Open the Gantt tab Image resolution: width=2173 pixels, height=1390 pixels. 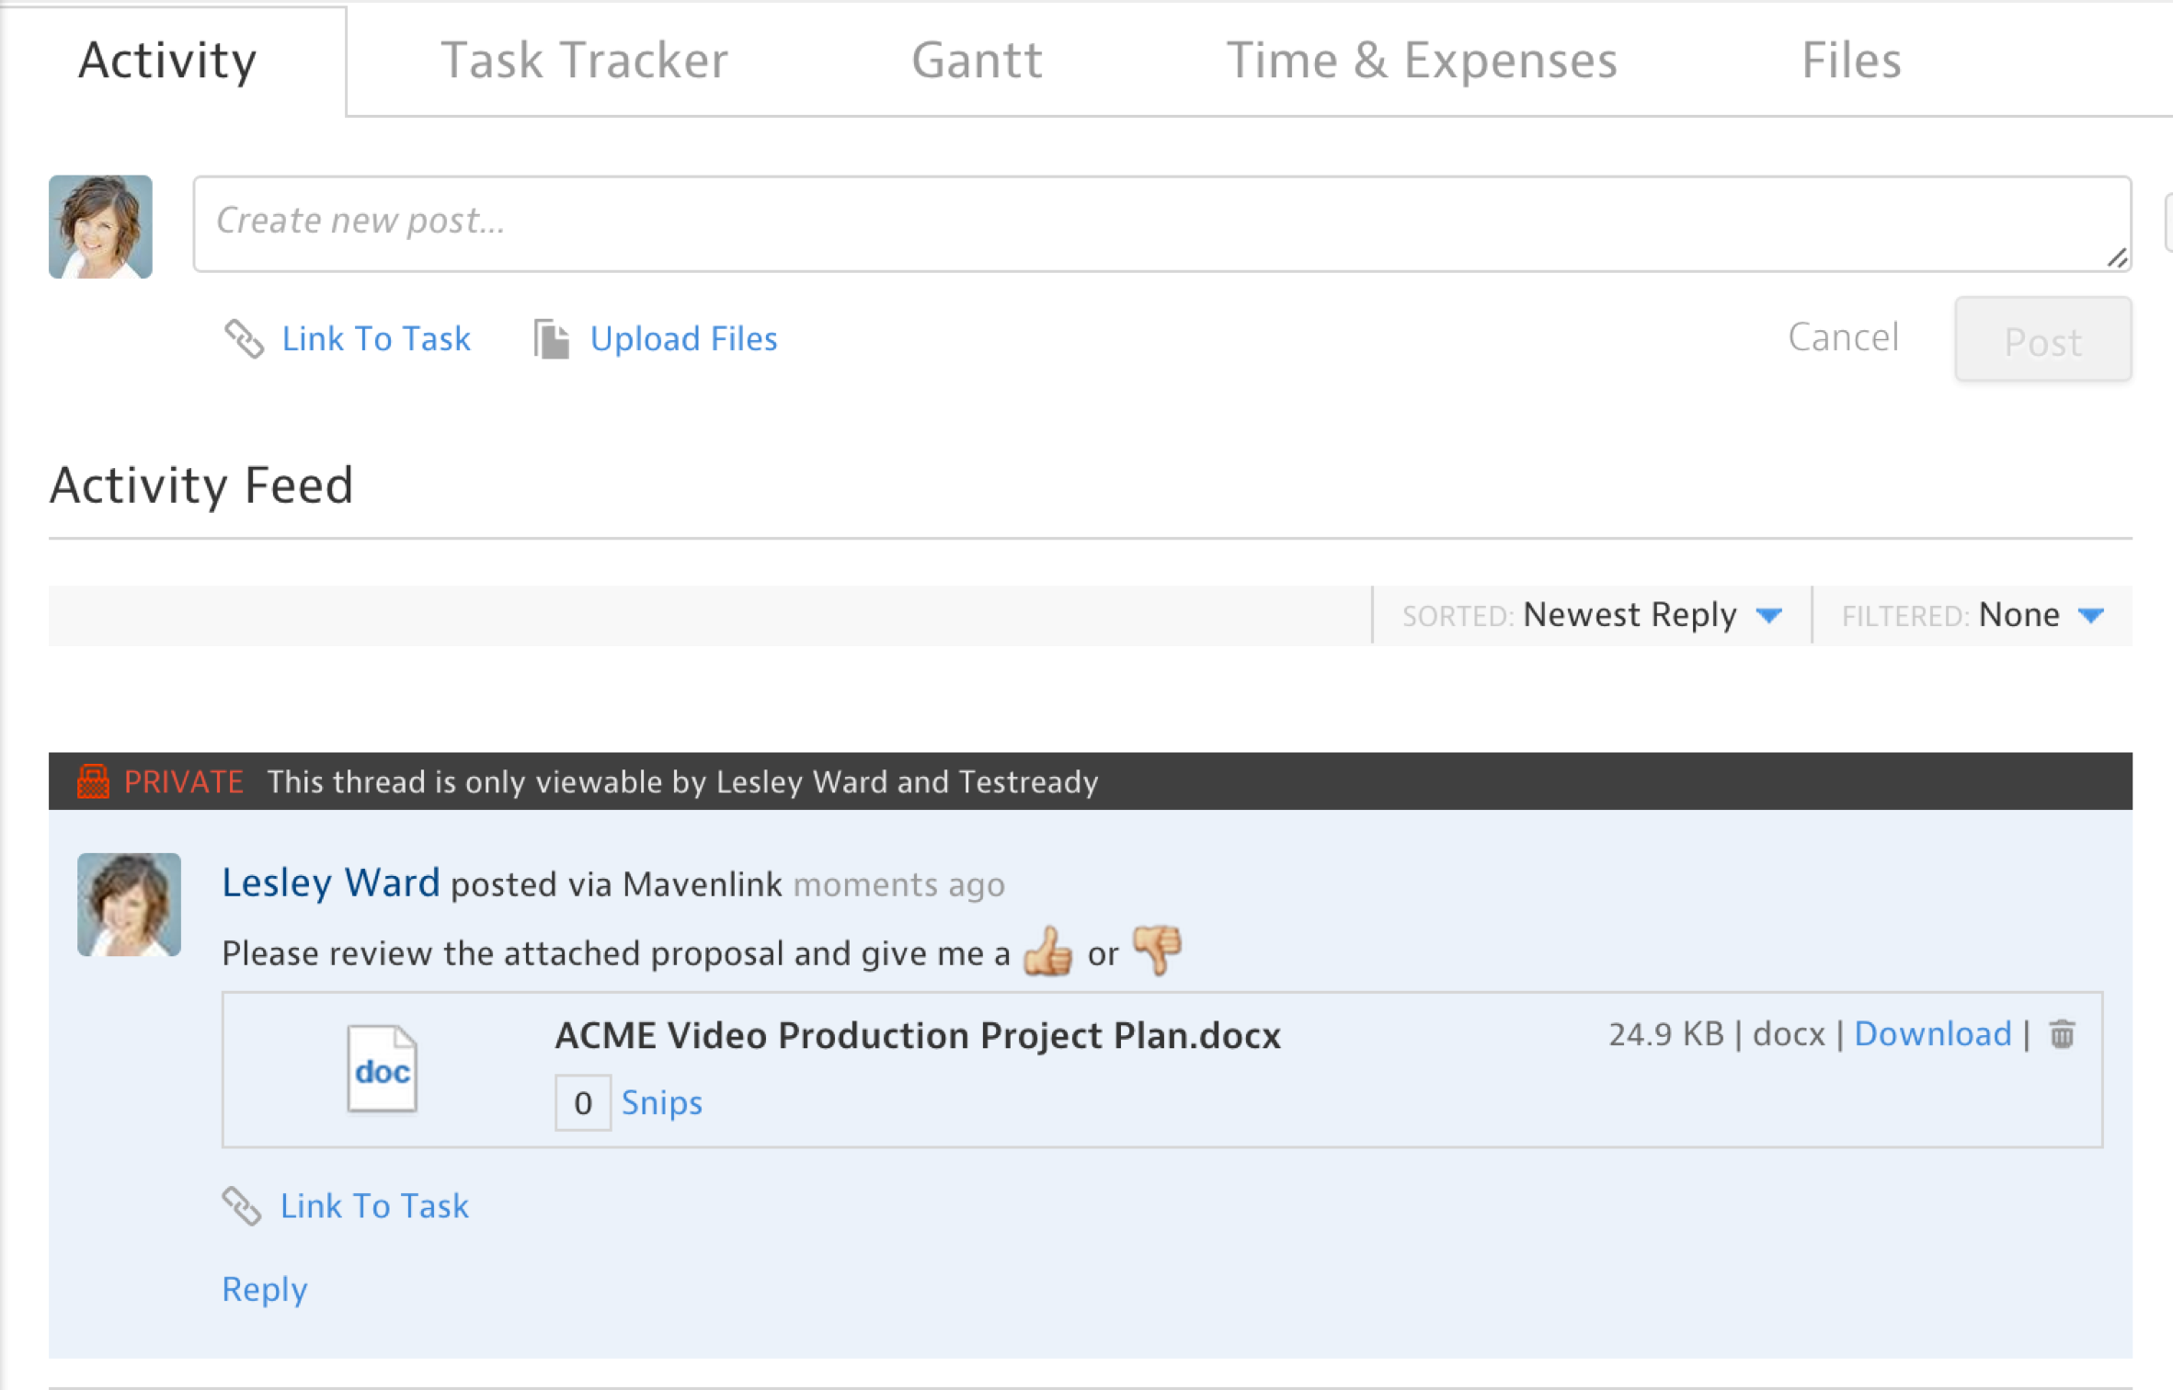(x=977, y=61)
